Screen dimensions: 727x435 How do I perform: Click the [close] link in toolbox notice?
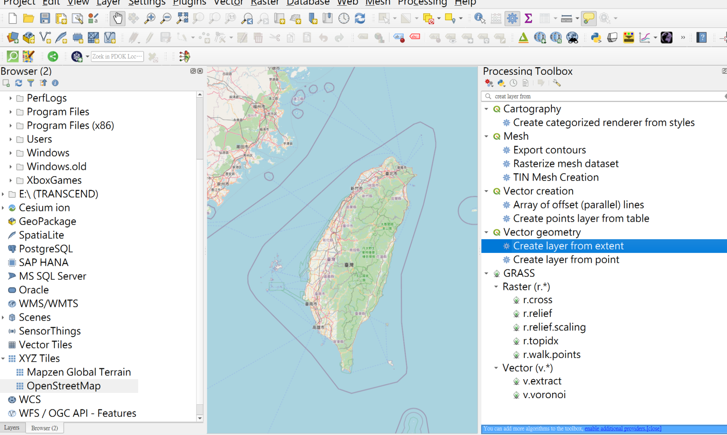pos(654,429)
